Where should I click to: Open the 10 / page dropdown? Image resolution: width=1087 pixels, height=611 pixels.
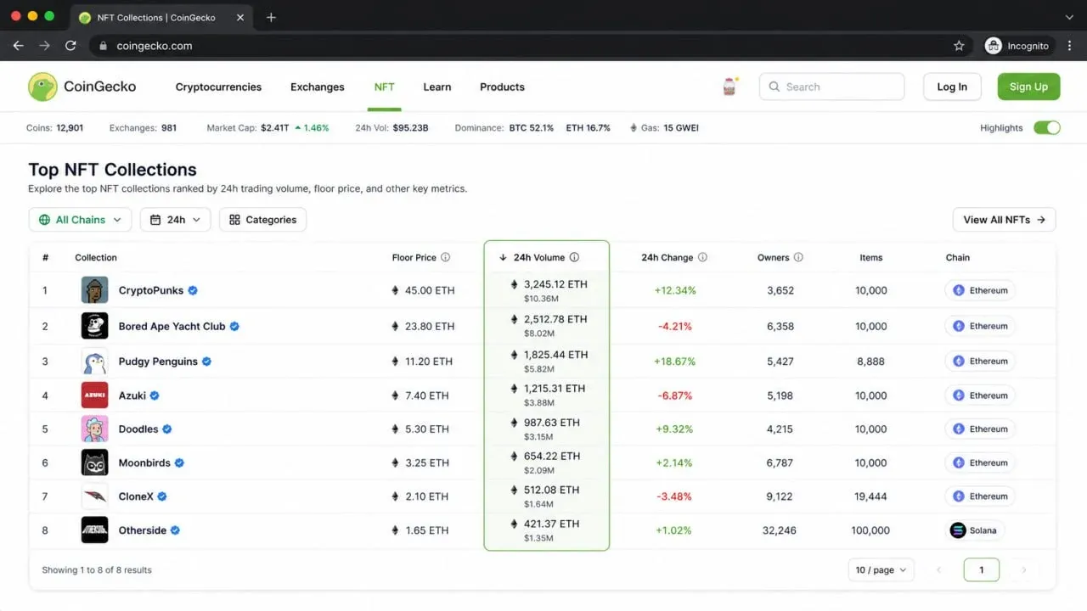point(881,570)
